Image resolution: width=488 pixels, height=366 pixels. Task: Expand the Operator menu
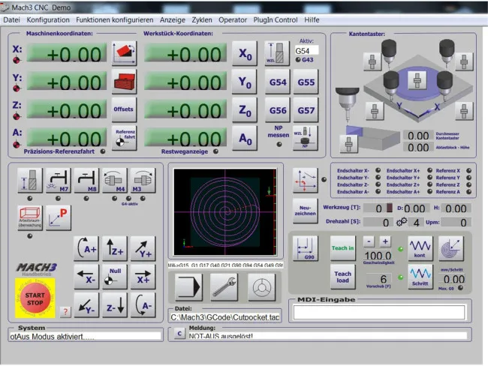[x=232, y=19]
